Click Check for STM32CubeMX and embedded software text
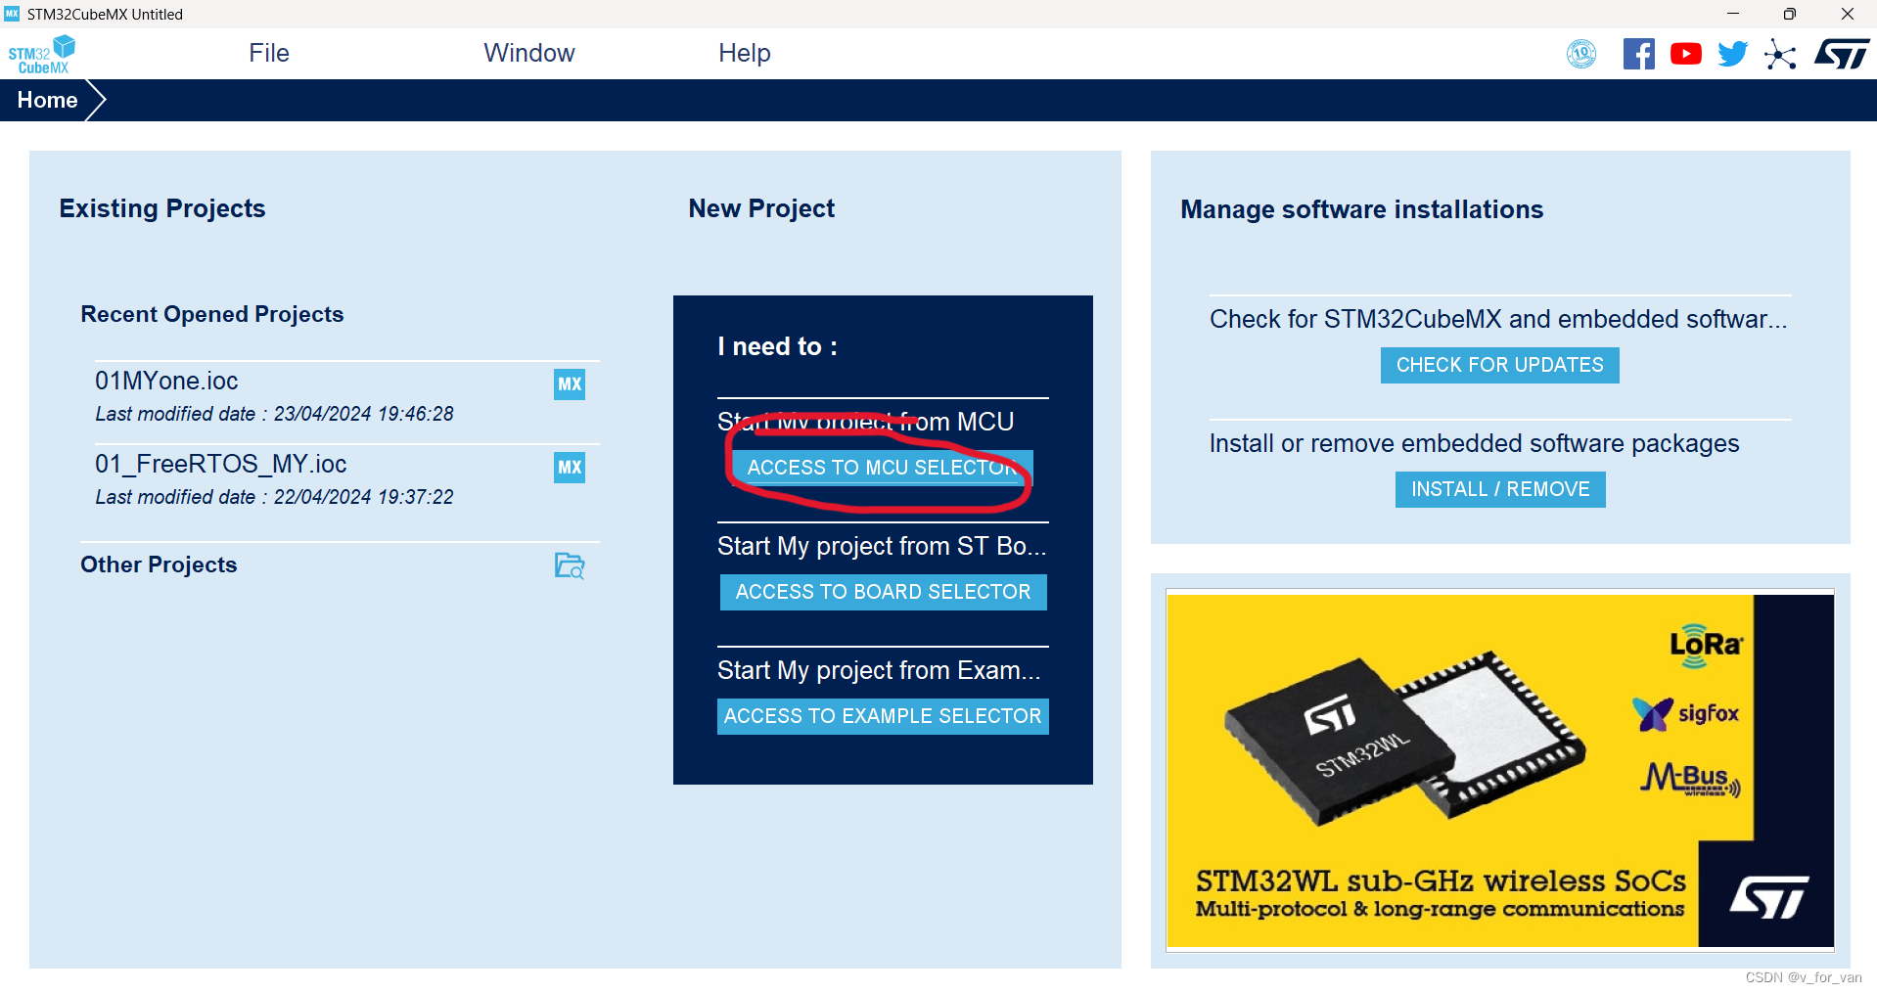 tap(1498, 319)
